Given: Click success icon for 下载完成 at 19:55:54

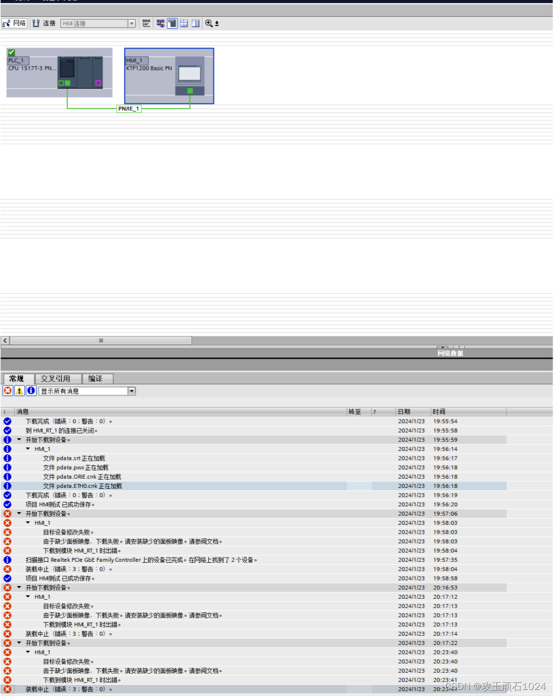Looking at the screenshot, I should [x=8, y=421].
